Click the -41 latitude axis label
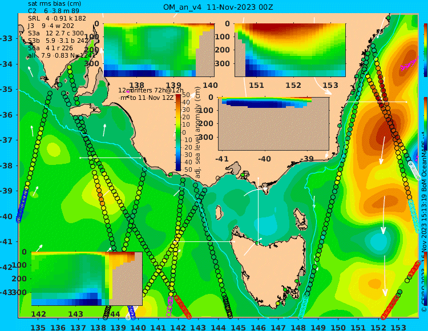 coord(6,242)
